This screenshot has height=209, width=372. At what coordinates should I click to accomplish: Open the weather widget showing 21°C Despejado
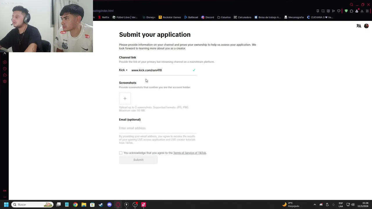(x=291, y=205)
